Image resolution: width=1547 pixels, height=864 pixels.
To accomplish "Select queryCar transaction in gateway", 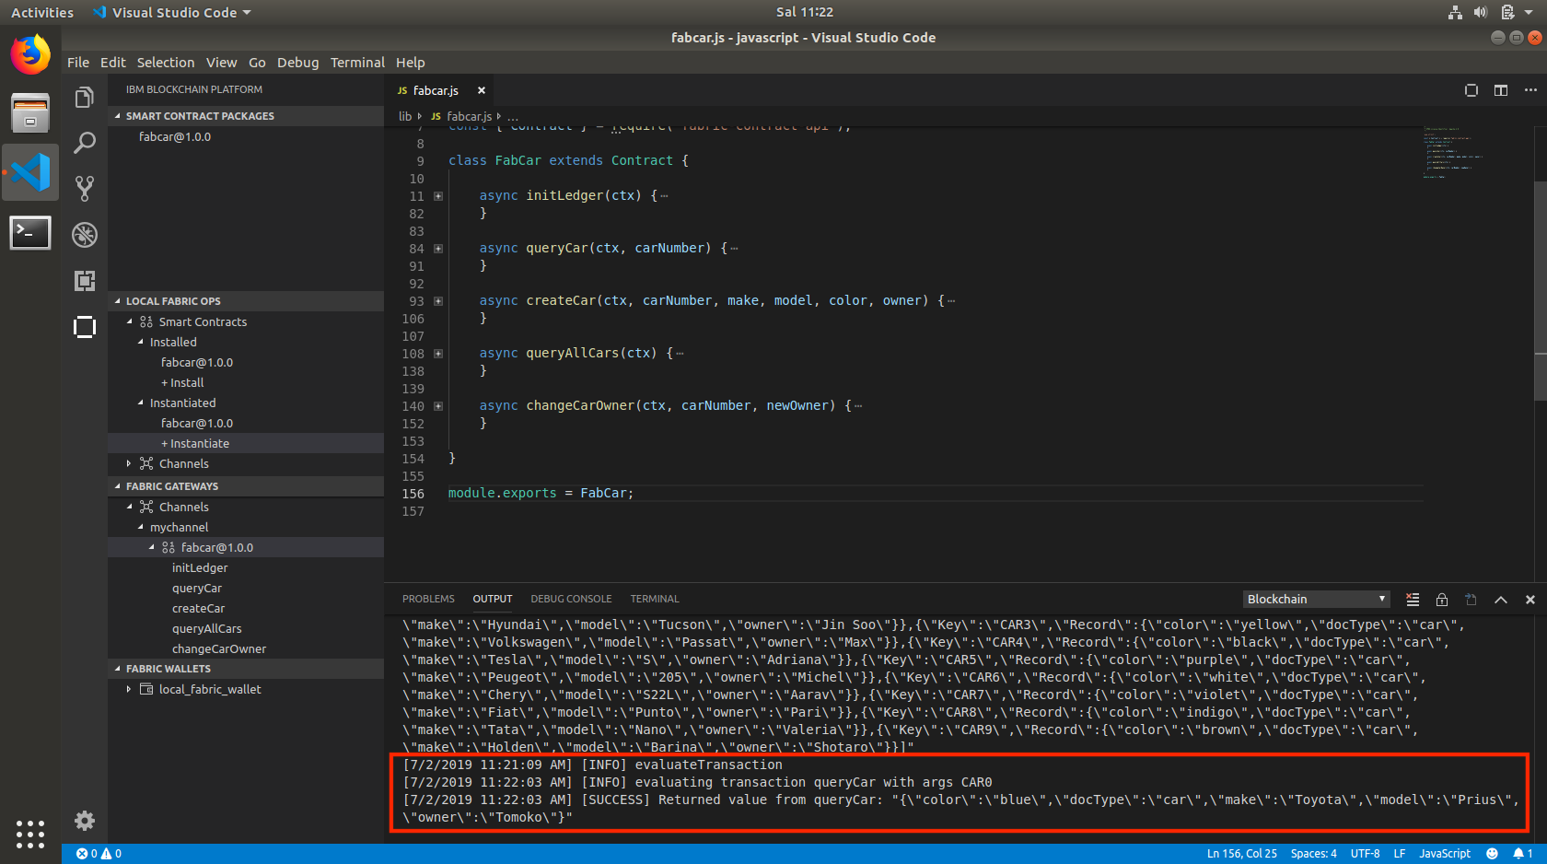I will (197, 588).
